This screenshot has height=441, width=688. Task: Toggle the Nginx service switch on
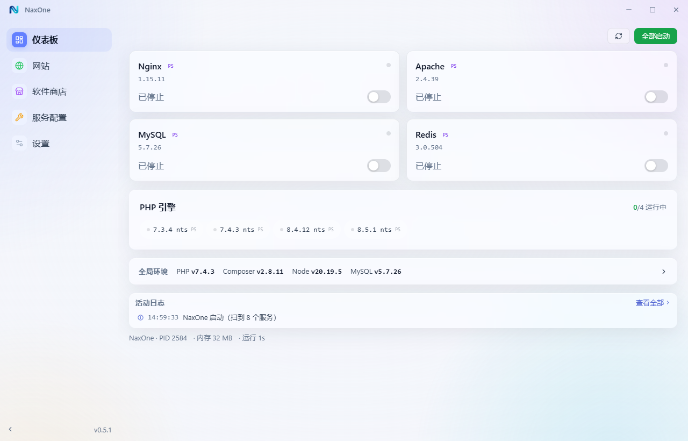click(x=379, y=97)
